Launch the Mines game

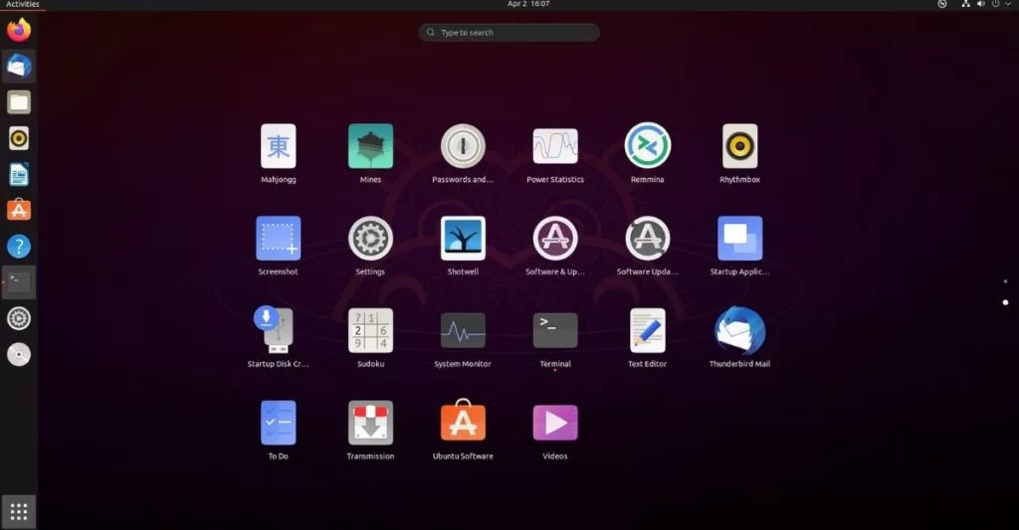pos(370,146)
